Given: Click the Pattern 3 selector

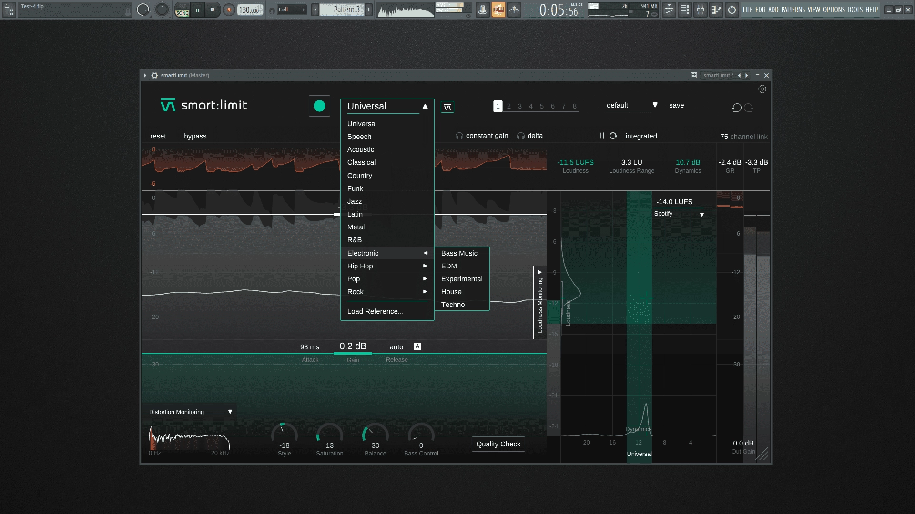Looking at the screenshot, I should [342, 10].
